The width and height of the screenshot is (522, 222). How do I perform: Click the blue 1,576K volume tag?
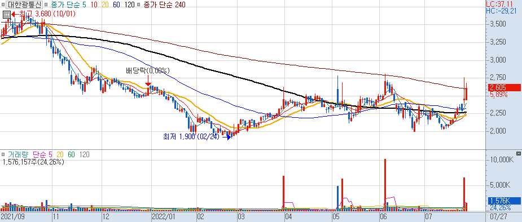click(503, 201)
